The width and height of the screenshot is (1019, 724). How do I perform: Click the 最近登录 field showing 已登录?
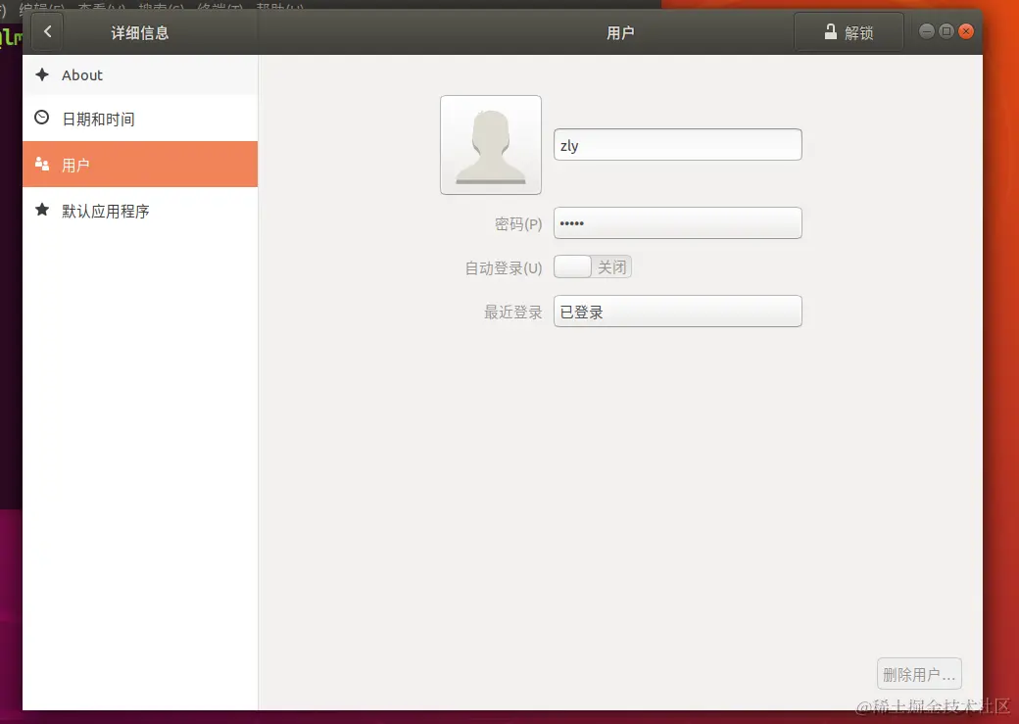click(x=677, y=312)
